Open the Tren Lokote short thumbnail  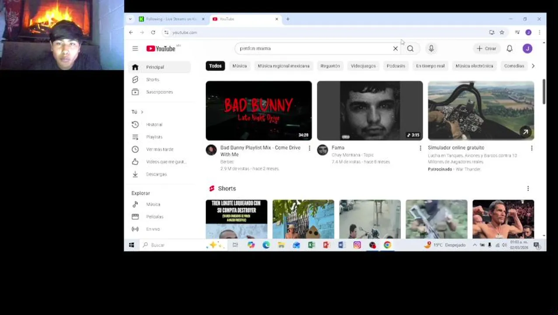[237, 219]
